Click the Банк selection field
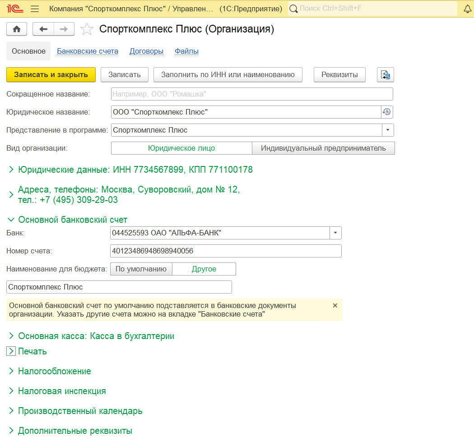The height and width of the screenshot is (441, 474). point(220,233)
